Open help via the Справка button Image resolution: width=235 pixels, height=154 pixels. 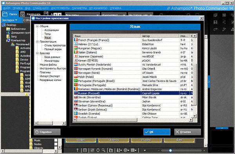click(47, 132)
